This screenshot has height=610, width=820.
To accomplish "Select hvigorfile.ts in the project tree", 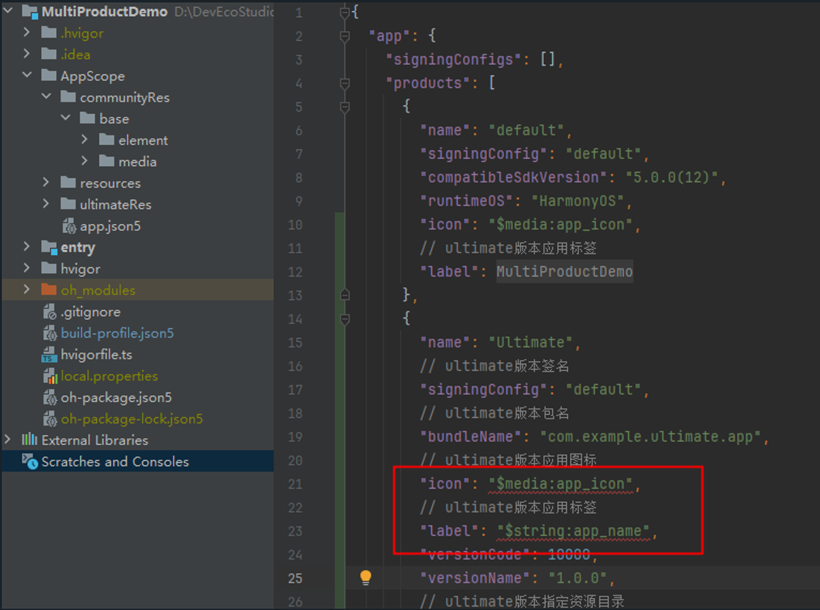I will (x=96, y=354).
